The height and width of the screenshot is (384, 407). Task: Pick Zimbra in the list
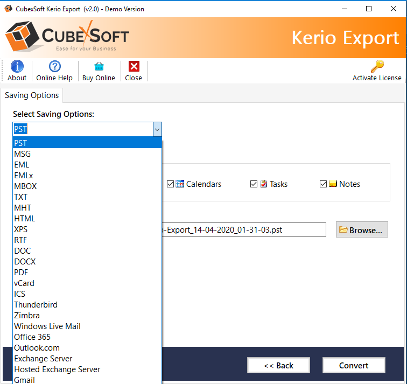click(x=87, y=316)
